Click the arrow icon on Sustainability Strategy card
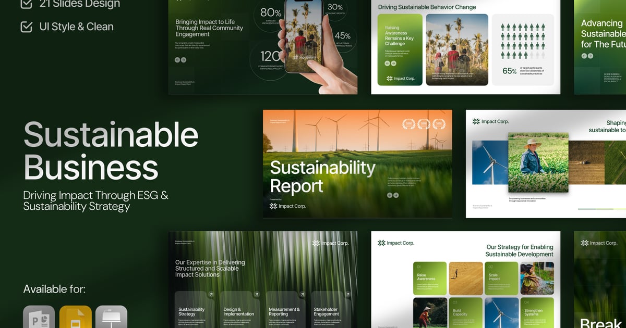The height and width of the screenshot is (328, 626). [x=211, y=295]
